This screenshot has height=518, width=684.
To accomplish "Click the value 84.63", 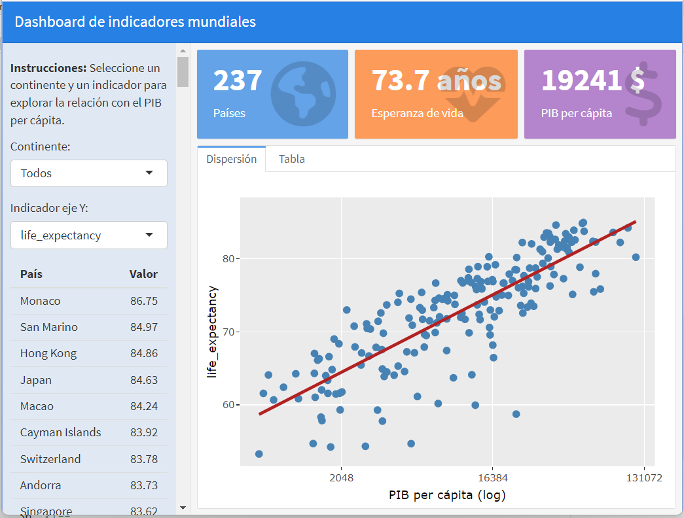I will [144, 380].
